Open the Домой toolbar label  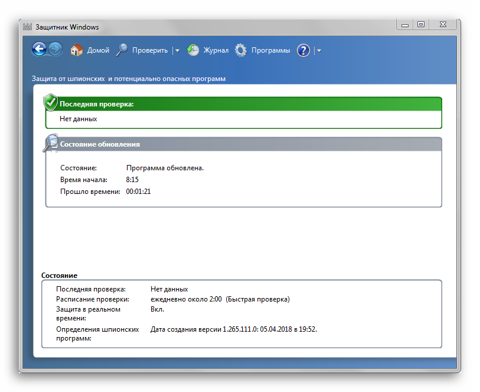(98, 50)
